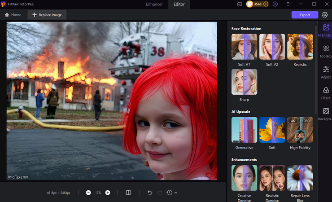Image resolution: width=332 pixels, height=202 pixels.
Task: Open the hamburger menu in title bar
Action: point(288,4)
